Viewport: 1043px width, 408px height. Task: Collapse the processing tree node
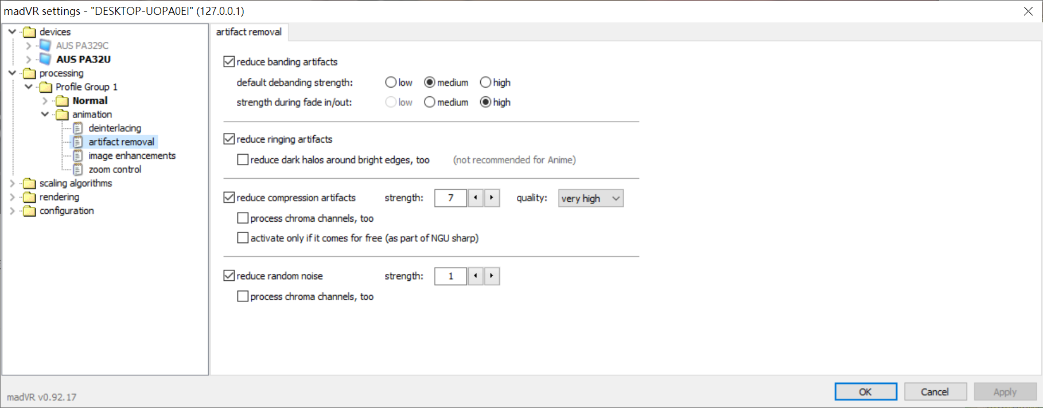point(12,73)
